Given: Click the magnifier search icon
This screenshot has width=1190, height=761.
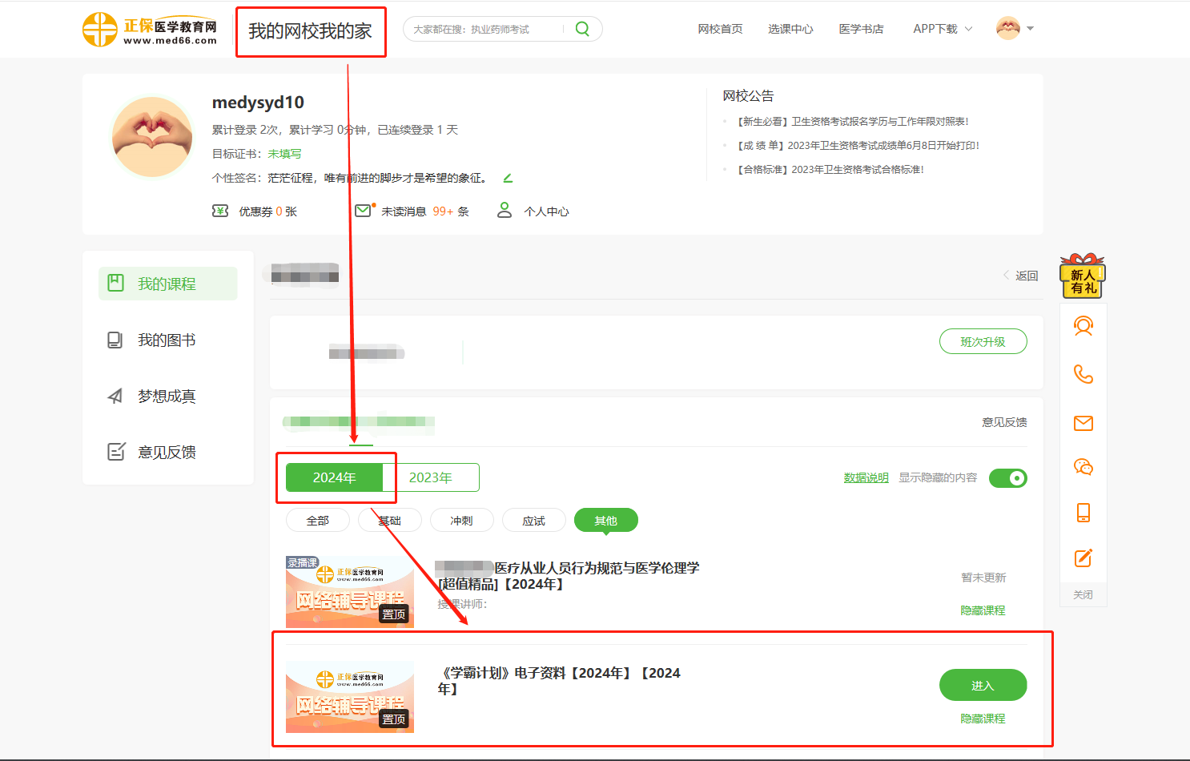Looking at the screenshot, I should coord(582,29).
